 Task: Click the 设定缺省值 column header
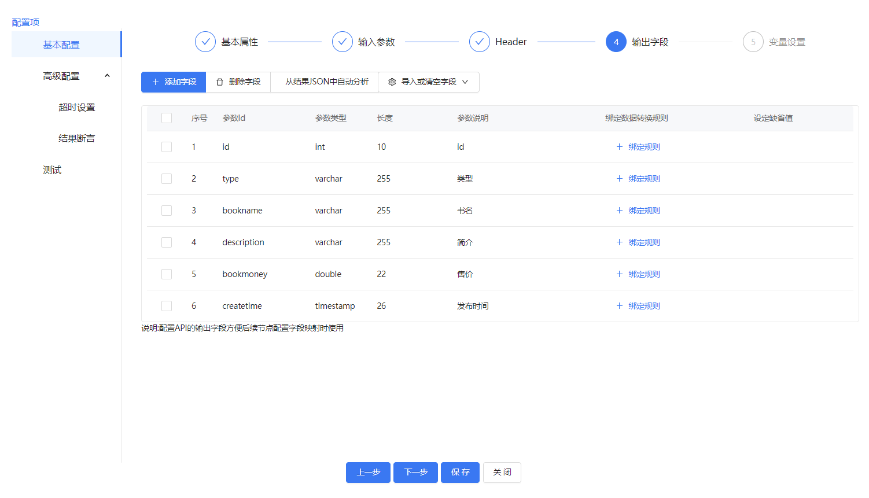774,118
